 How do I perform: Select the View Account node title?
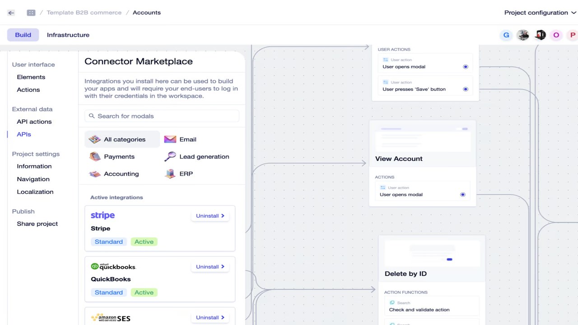coord(399,159)
